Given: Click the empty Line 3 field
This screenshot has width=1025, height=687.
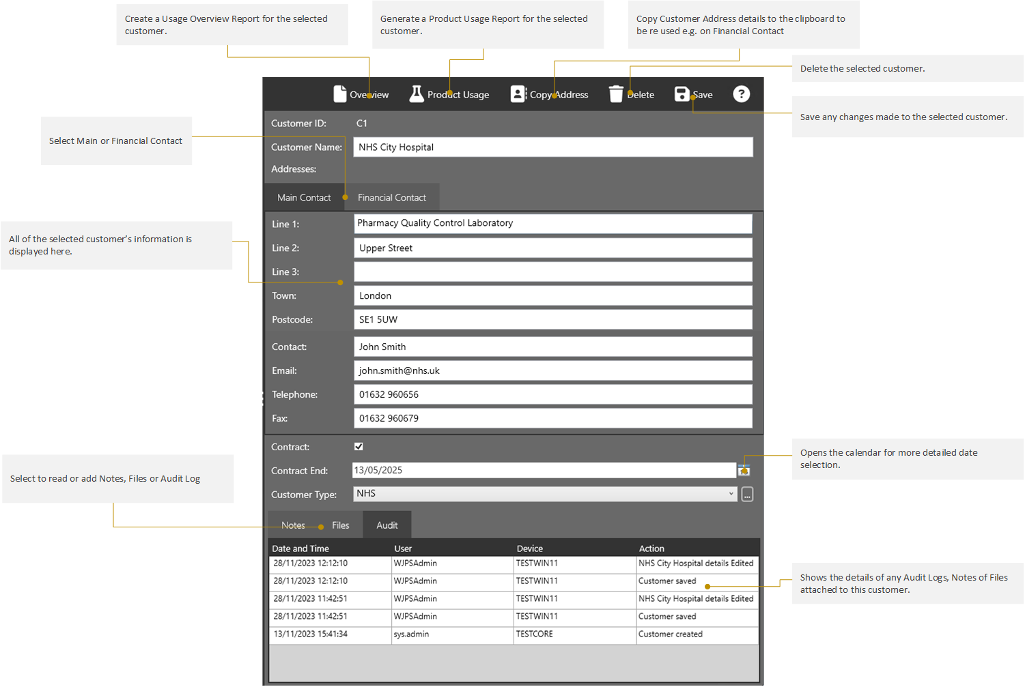Looking at the screenshot, I should tap(553, 272).
